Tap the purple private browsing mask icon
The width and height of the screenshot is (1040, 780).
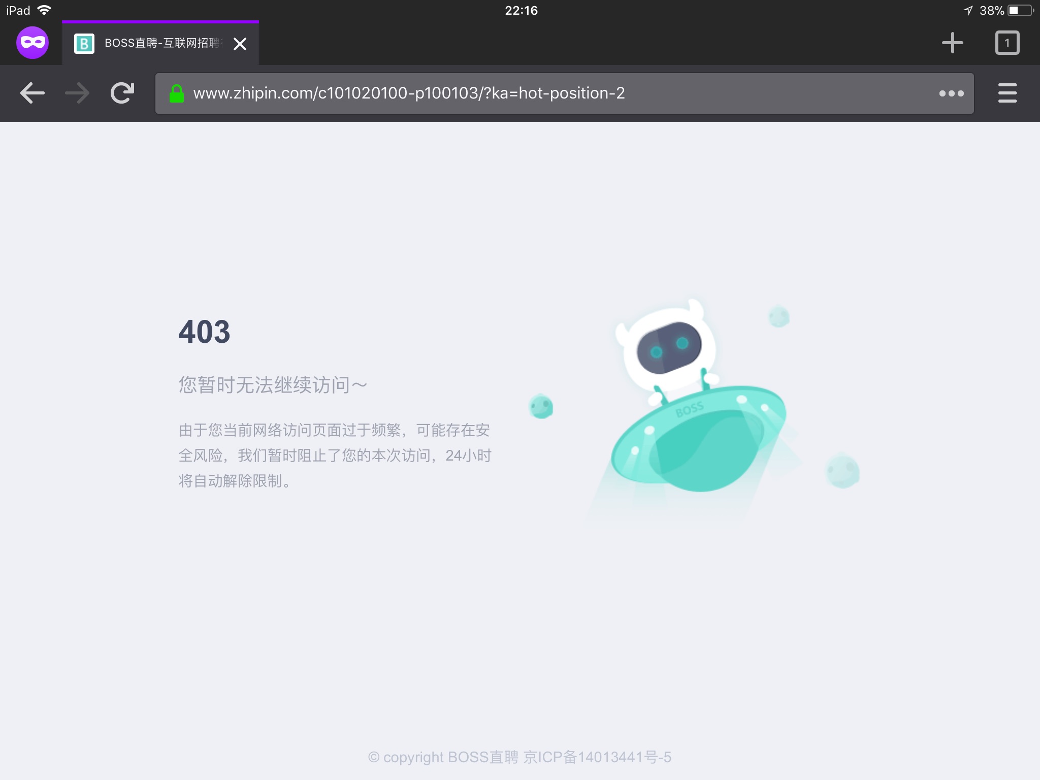click(x=32, y=43)
